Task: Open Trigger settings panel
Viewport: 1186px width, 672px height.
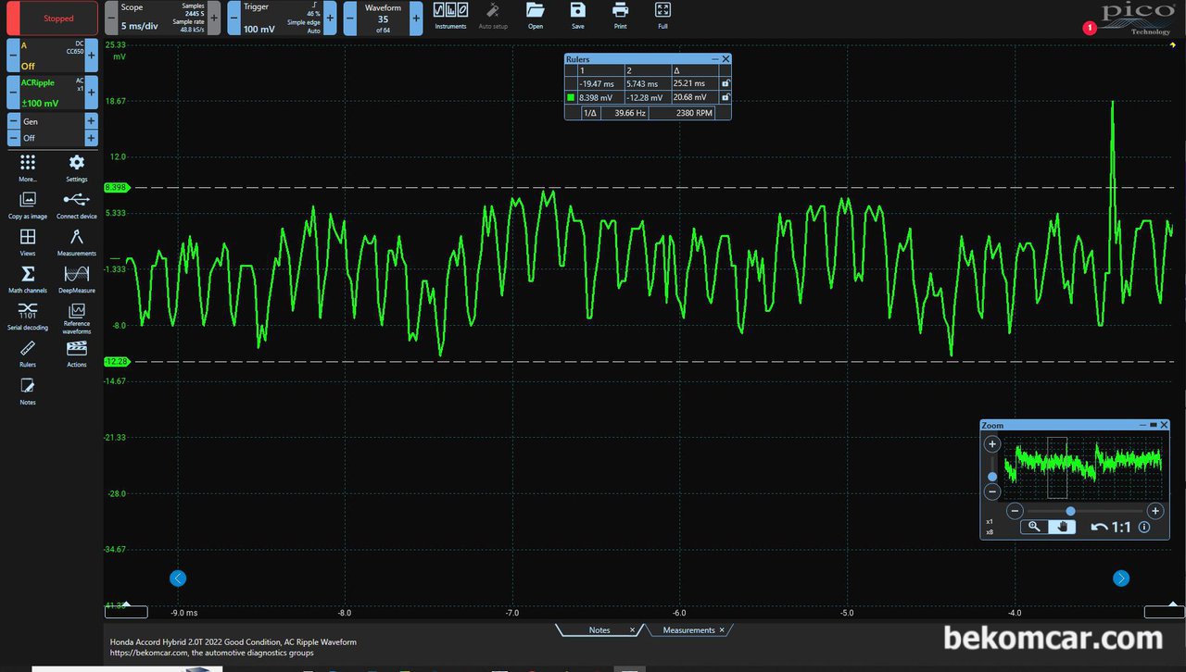Action: tap(281, 18)
